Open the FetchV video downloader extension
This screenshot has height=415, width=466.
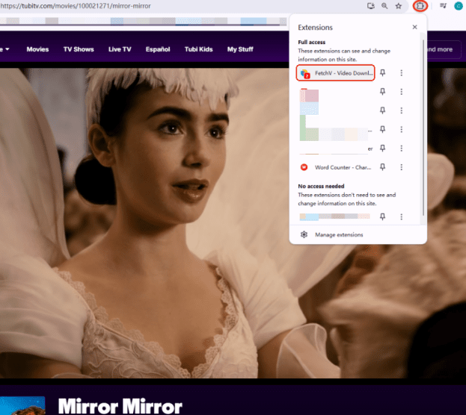tap(334, 73)
